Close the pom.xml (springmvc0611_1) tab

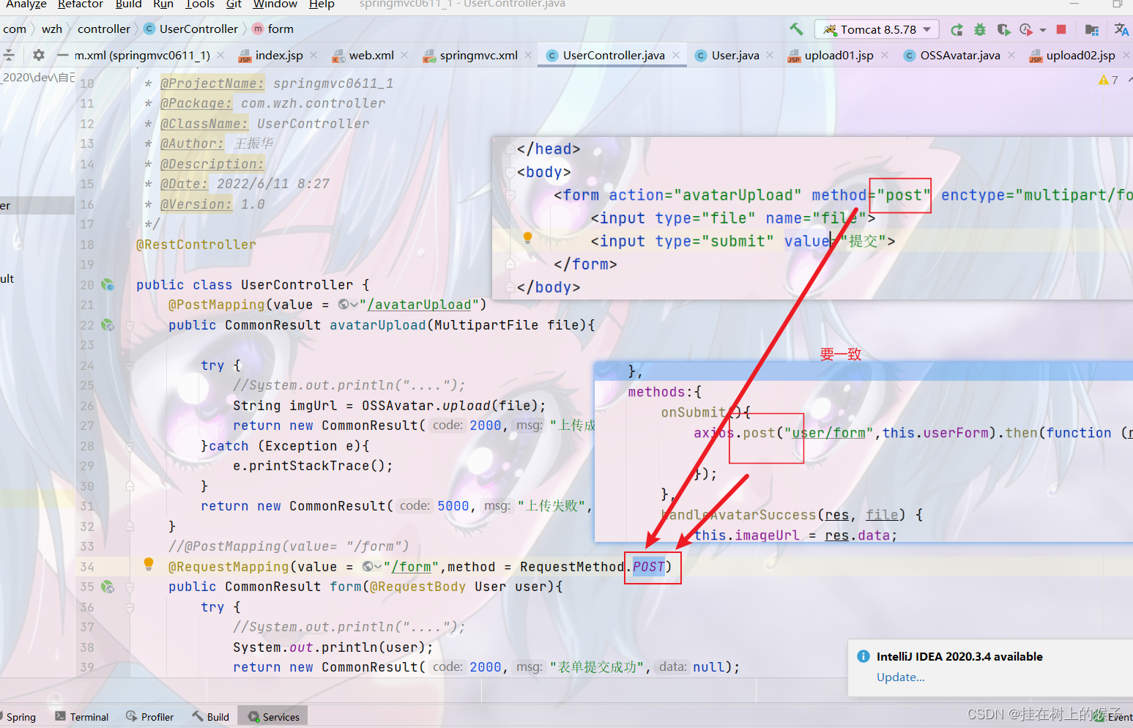[220, 56]
